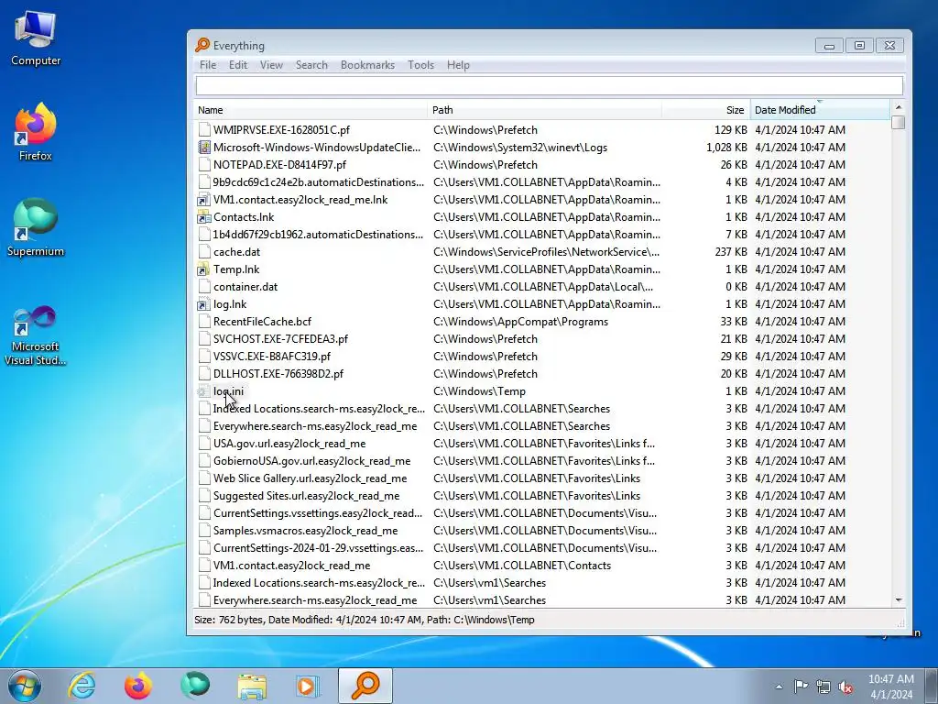This screenshot has height=704, width=938.
Task: Open the Search menu
Action: [x=311, y=65]
